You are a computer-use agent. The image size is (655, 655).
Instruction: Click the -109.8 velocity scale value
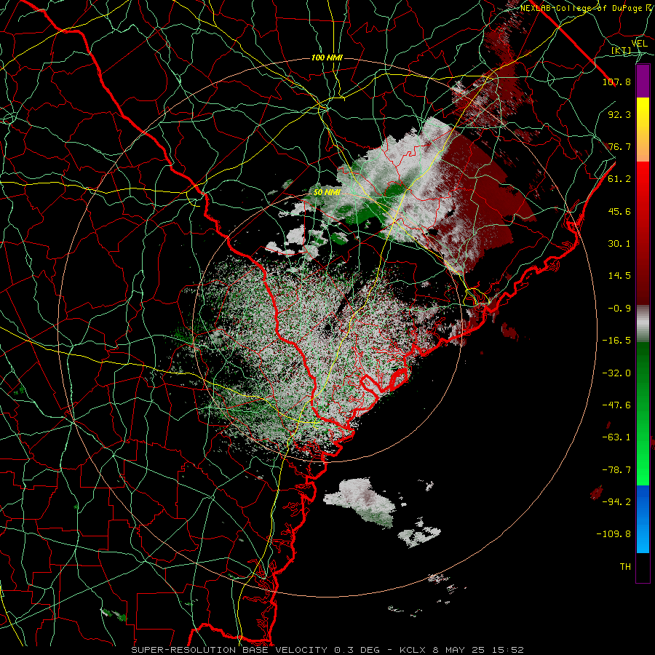(614, 534)
